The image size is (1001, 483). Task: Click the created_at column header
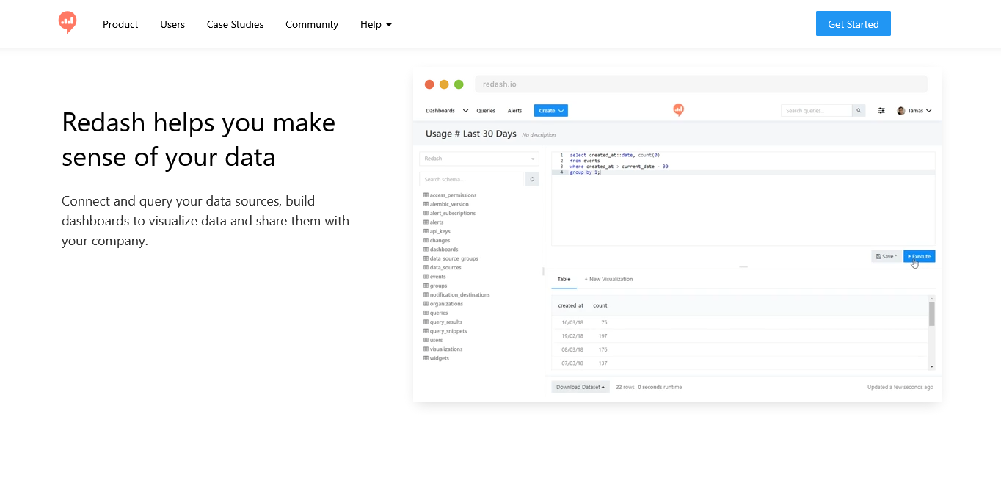pos(571,305)
